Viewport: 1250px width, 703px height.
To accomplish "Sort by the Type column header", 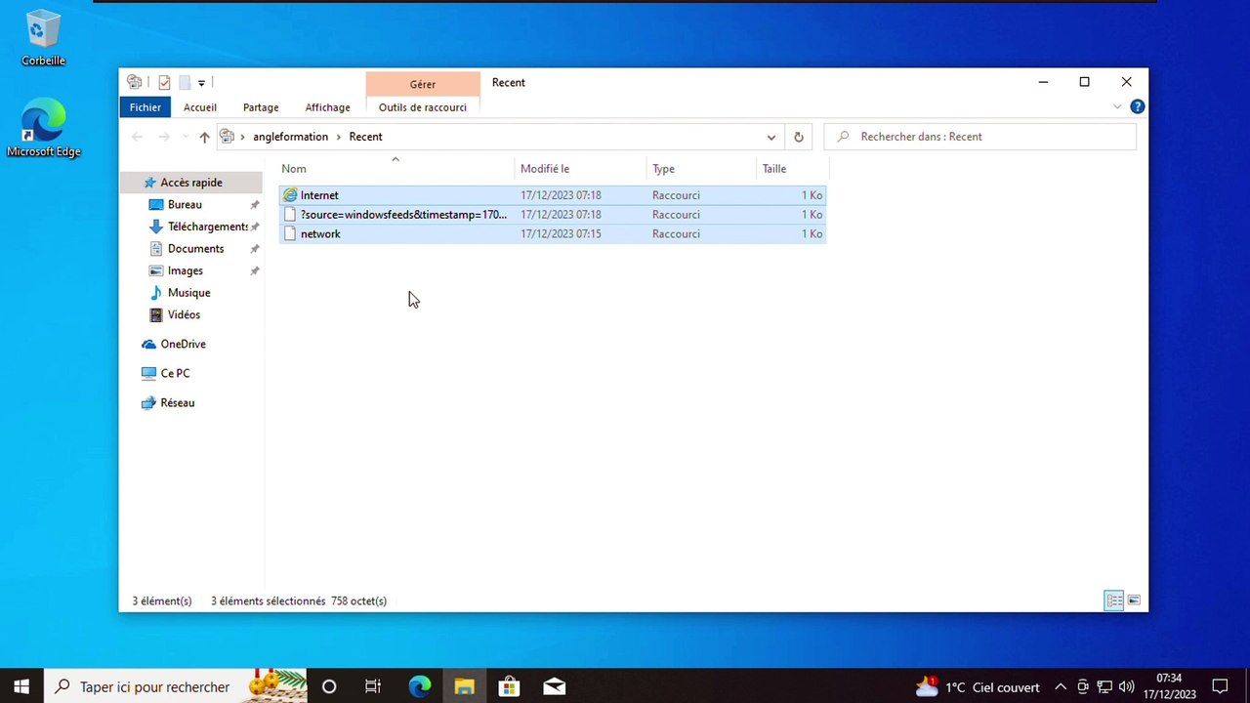I will pos(701,169).
